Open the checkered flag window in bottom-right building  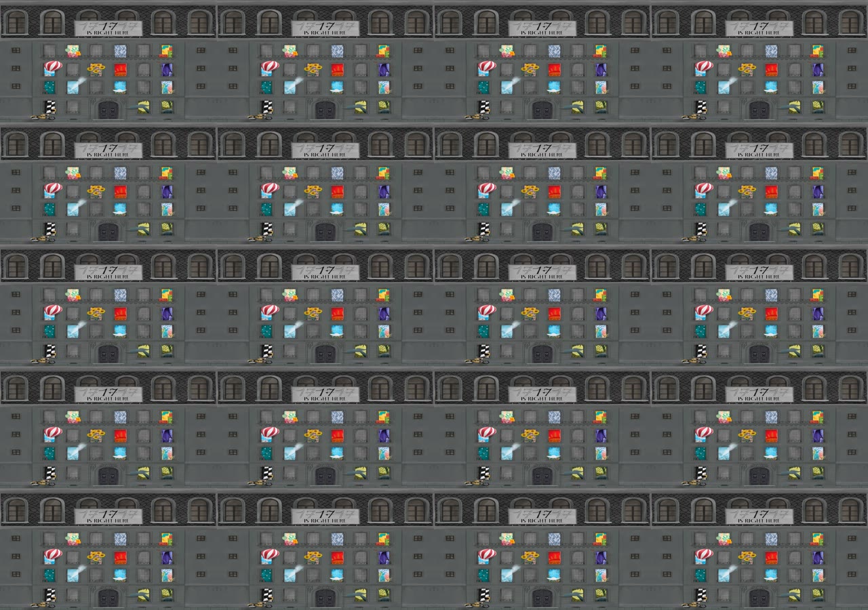(x=701, y=594)
